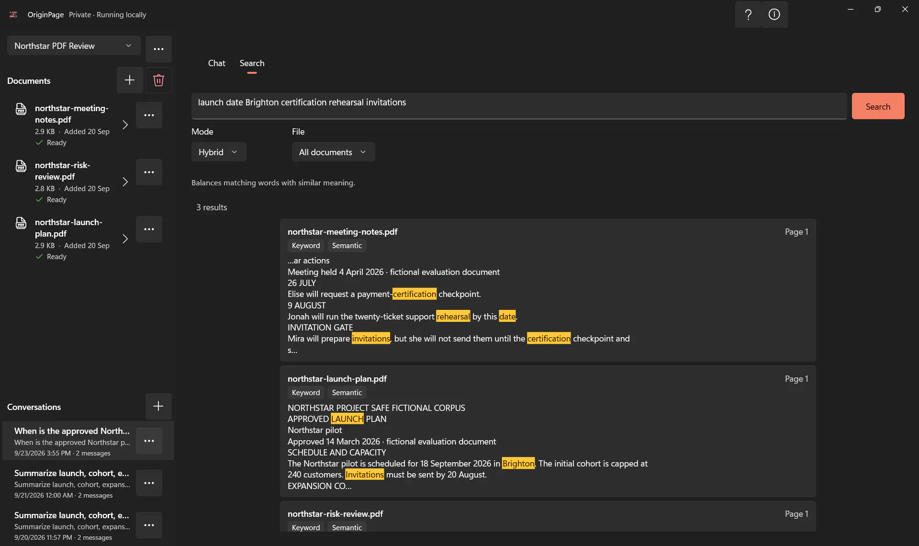Open options for 9/21/2026 Summarize launch conversation
This screenshot has width=919, height=546.
coord(149,483)
